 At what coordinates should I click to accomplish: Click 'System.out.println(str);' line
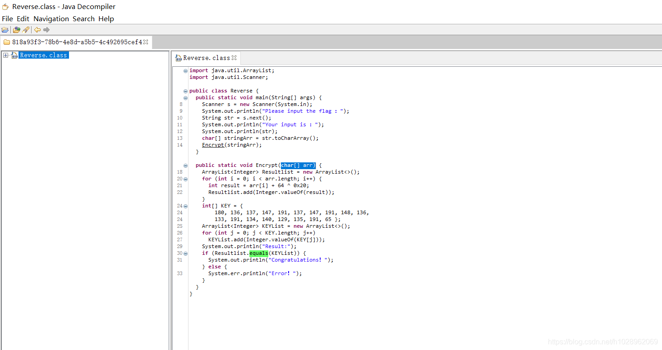[240, 131]
